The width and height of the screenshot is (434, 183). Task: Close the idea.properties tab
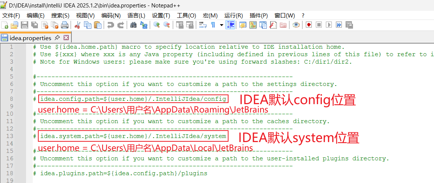66,38
